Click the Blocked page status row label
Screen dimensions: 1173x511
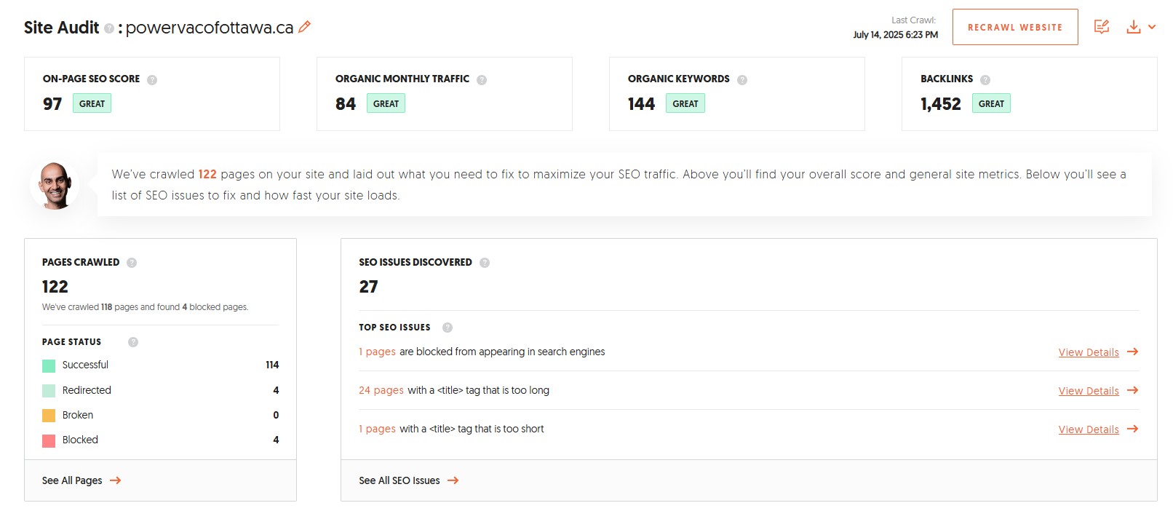tap(80, 440)
